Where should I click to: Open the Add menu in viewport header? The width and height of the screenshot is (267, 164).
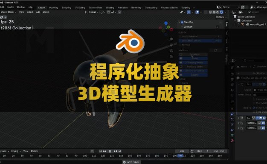(x=38, y=12)
